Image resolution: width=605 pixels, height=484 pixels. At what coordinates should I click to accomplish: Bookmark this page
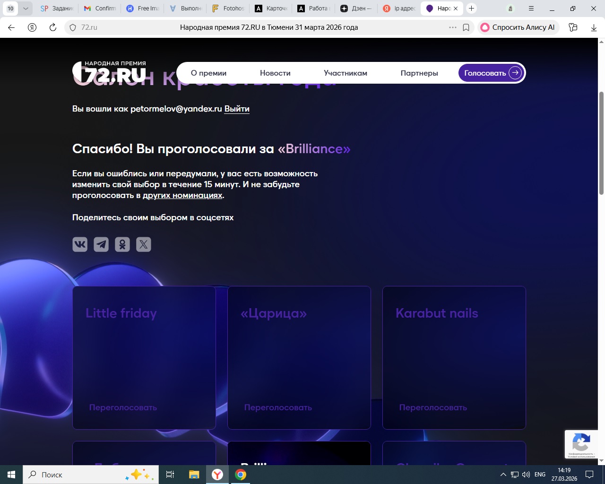[x=466, y=27]
